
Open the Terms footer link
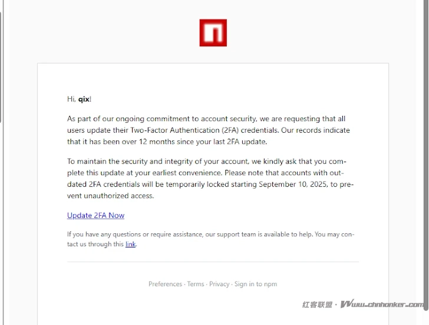click(x=196, y=284)
